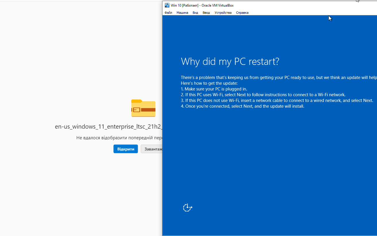The image size is (377, 236).
Task: Click the "Make sure your PC is plugged in" line
Action: coord(214,89)
